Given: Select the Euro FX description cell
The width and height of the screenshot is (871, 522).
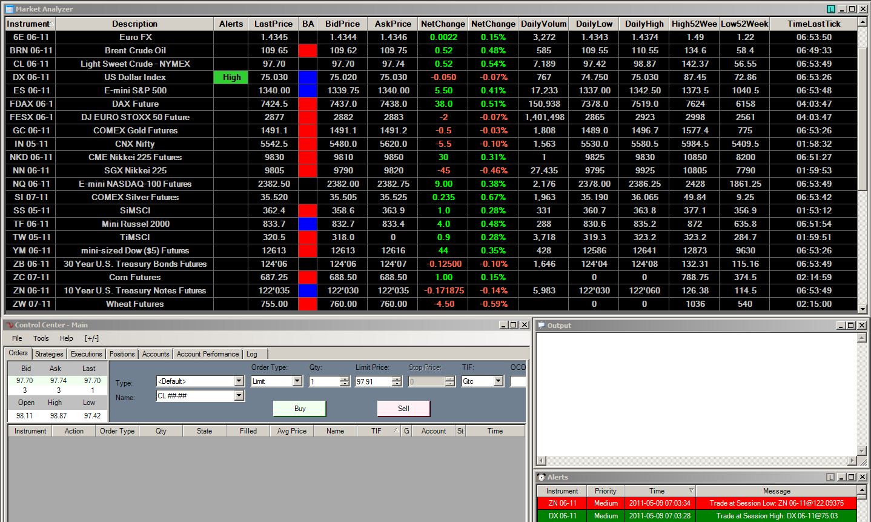Looking at the screenshot, I should [134, 37].
